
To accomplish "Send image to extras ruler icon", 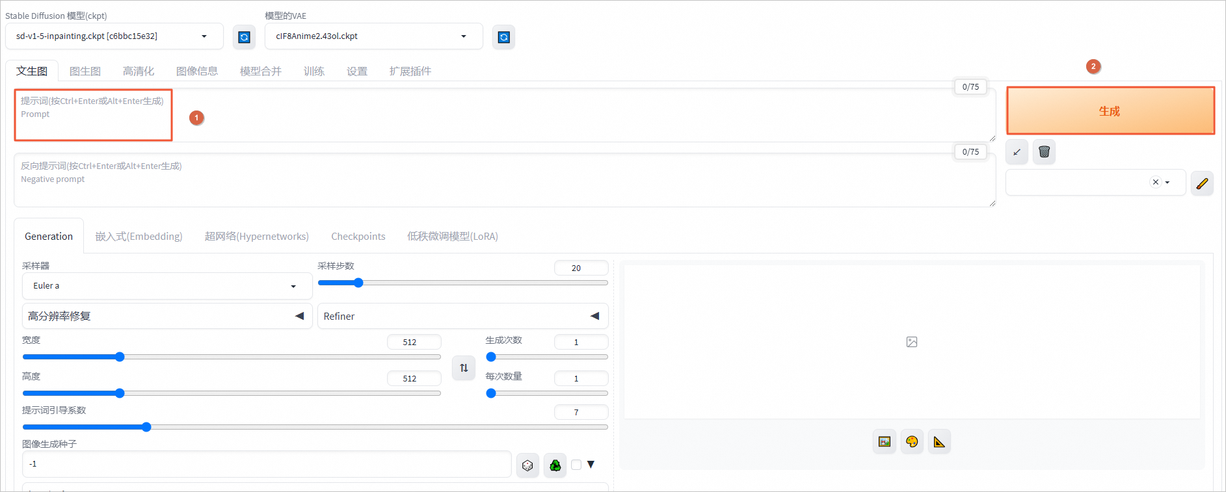I will [939, 442].
